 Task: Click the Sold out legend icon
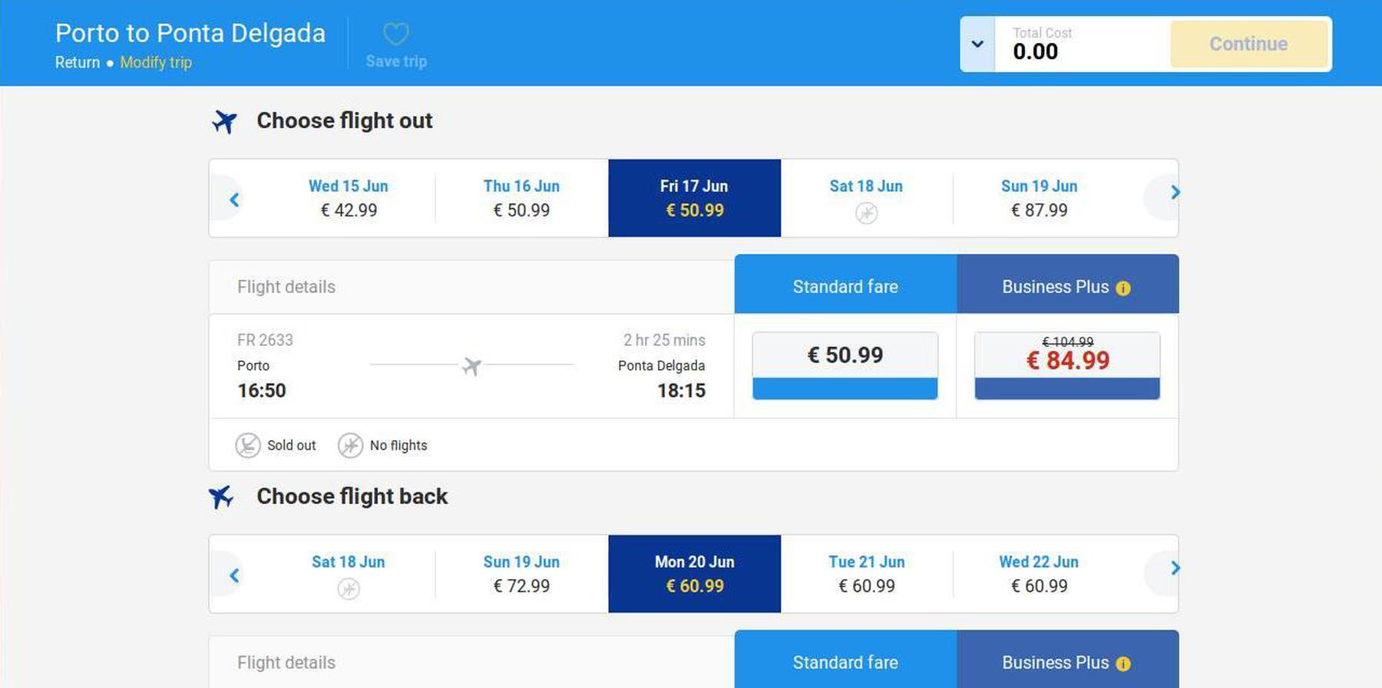click(248, 446)
